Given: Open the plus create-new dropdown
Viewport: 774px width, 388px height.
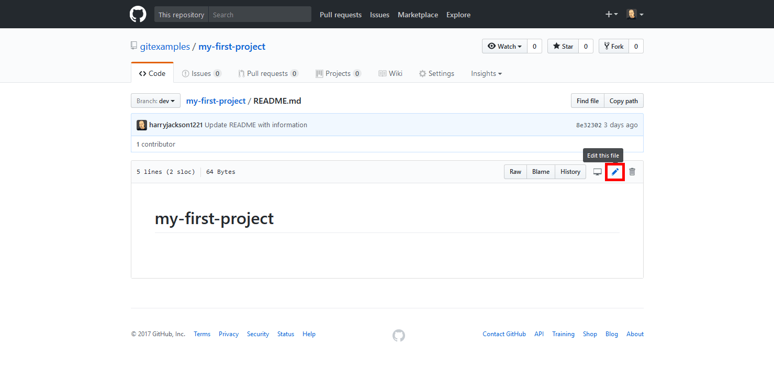Looking at the screenshot, I should (x=611, y=14).
